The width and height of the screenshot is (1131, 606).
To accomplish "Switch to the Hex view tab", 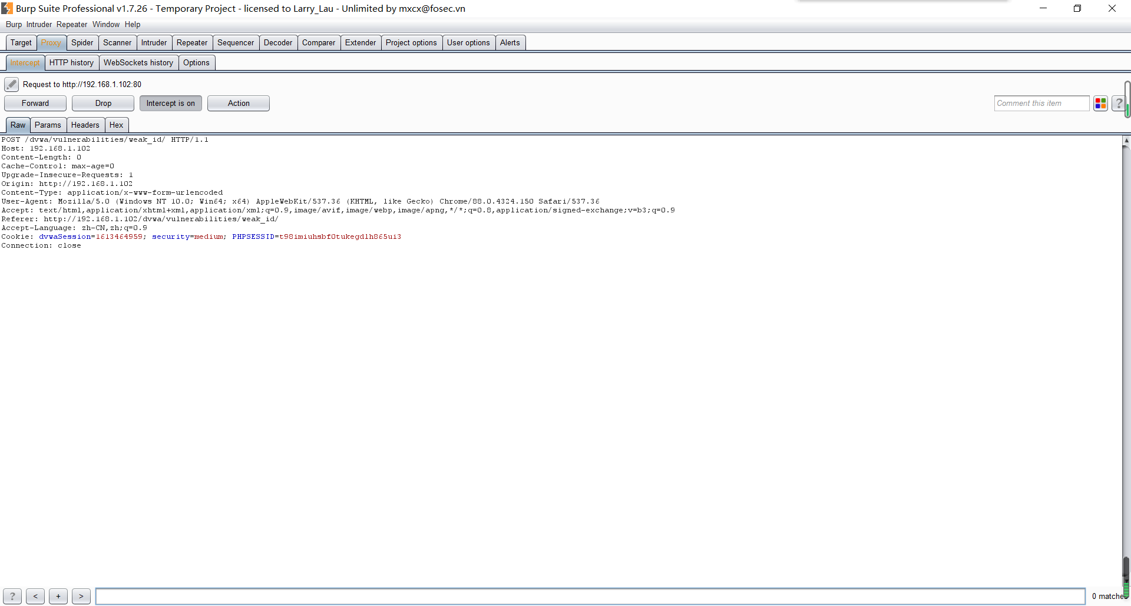I will pos(116,125).
